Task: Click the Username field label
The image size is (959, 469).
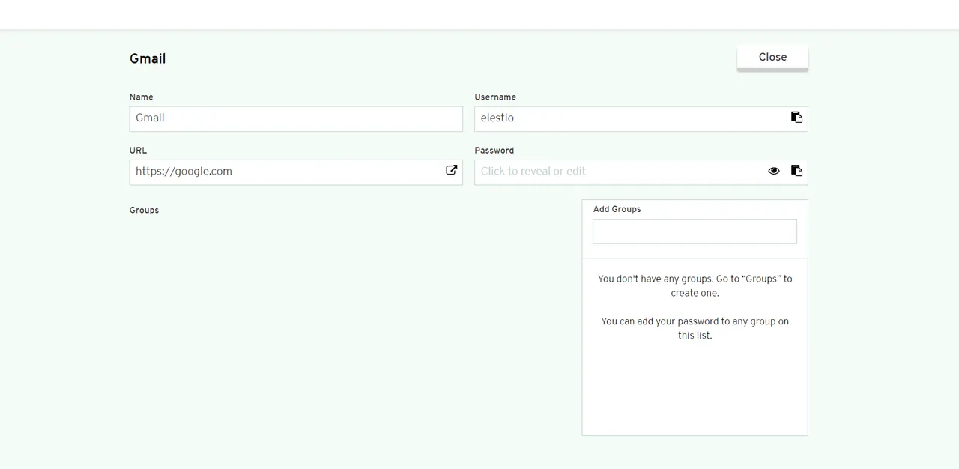Action: pyautogui.click(x=495, y=97)
